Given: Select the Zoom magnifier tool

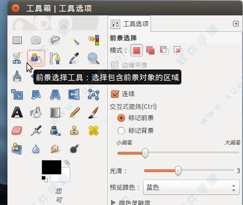Looking at the screenshot, I should [x=94, y=58].
